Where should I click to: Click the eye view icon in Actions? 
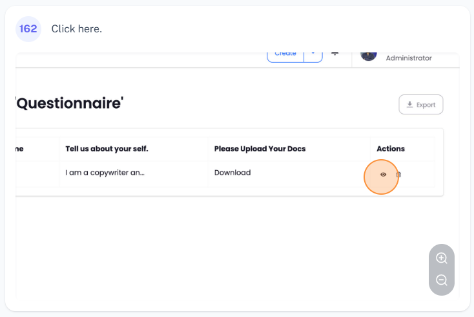coord(383,174)
